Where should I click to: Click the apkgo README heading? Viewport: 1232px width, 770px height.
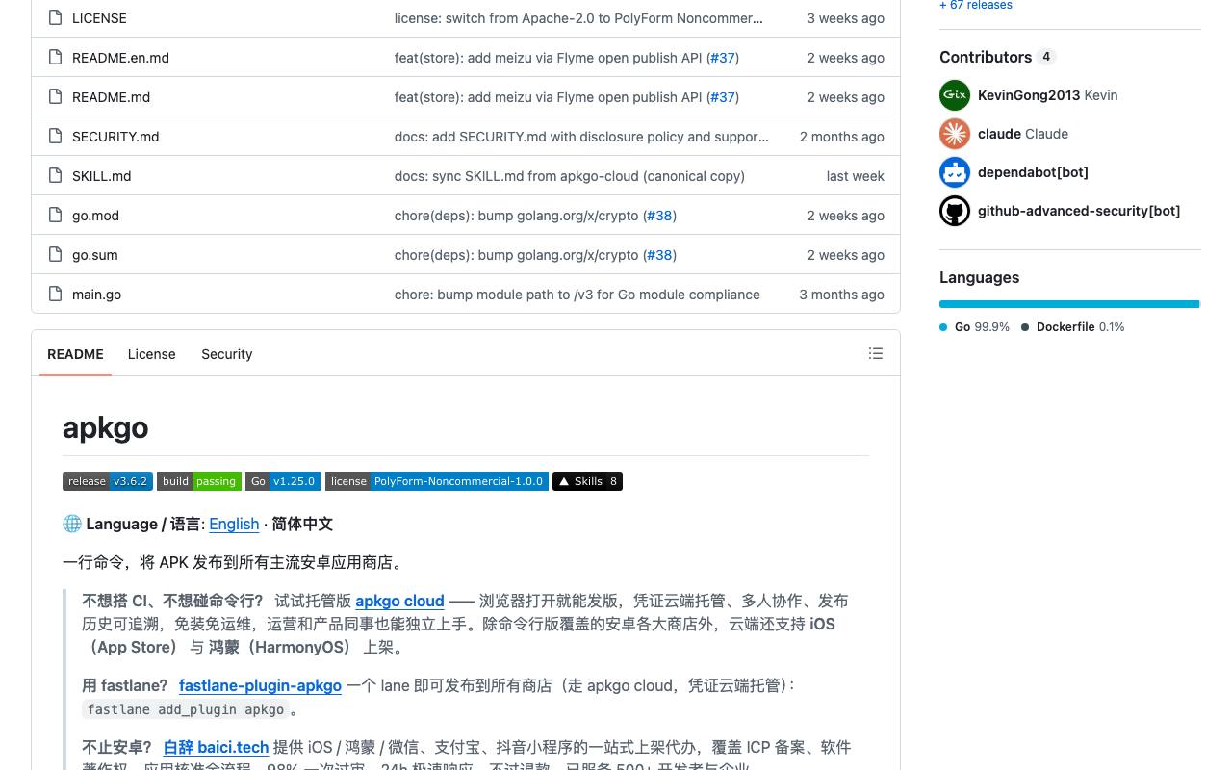pyautogui.click(x=106, y=427)
